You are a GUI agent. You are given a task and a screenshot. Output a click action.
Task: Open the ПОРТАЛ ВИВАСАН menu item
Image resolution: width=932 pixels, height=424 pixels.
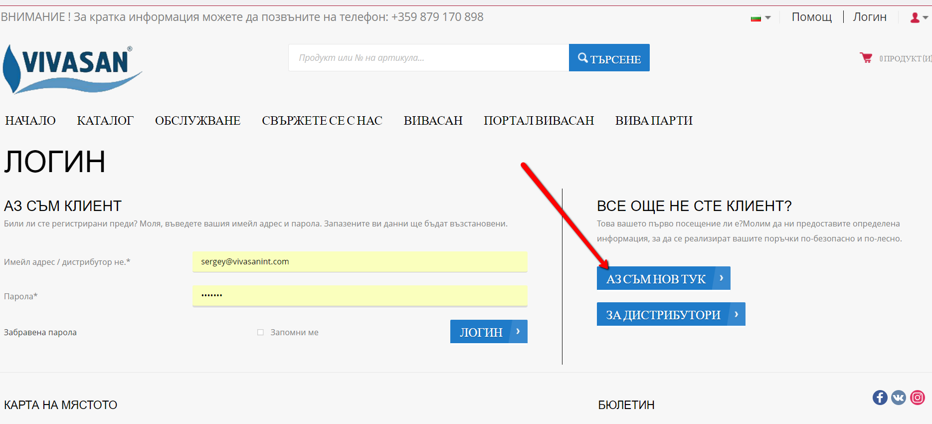pos(539,121)
